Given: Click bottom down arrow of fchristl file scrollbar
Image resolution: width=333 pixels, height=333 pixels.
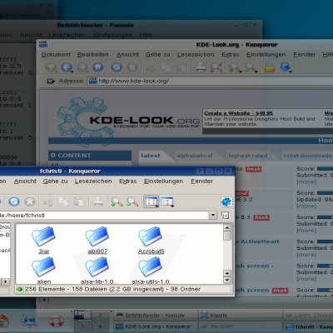Looking at the screenshot, I should (227, 280).
